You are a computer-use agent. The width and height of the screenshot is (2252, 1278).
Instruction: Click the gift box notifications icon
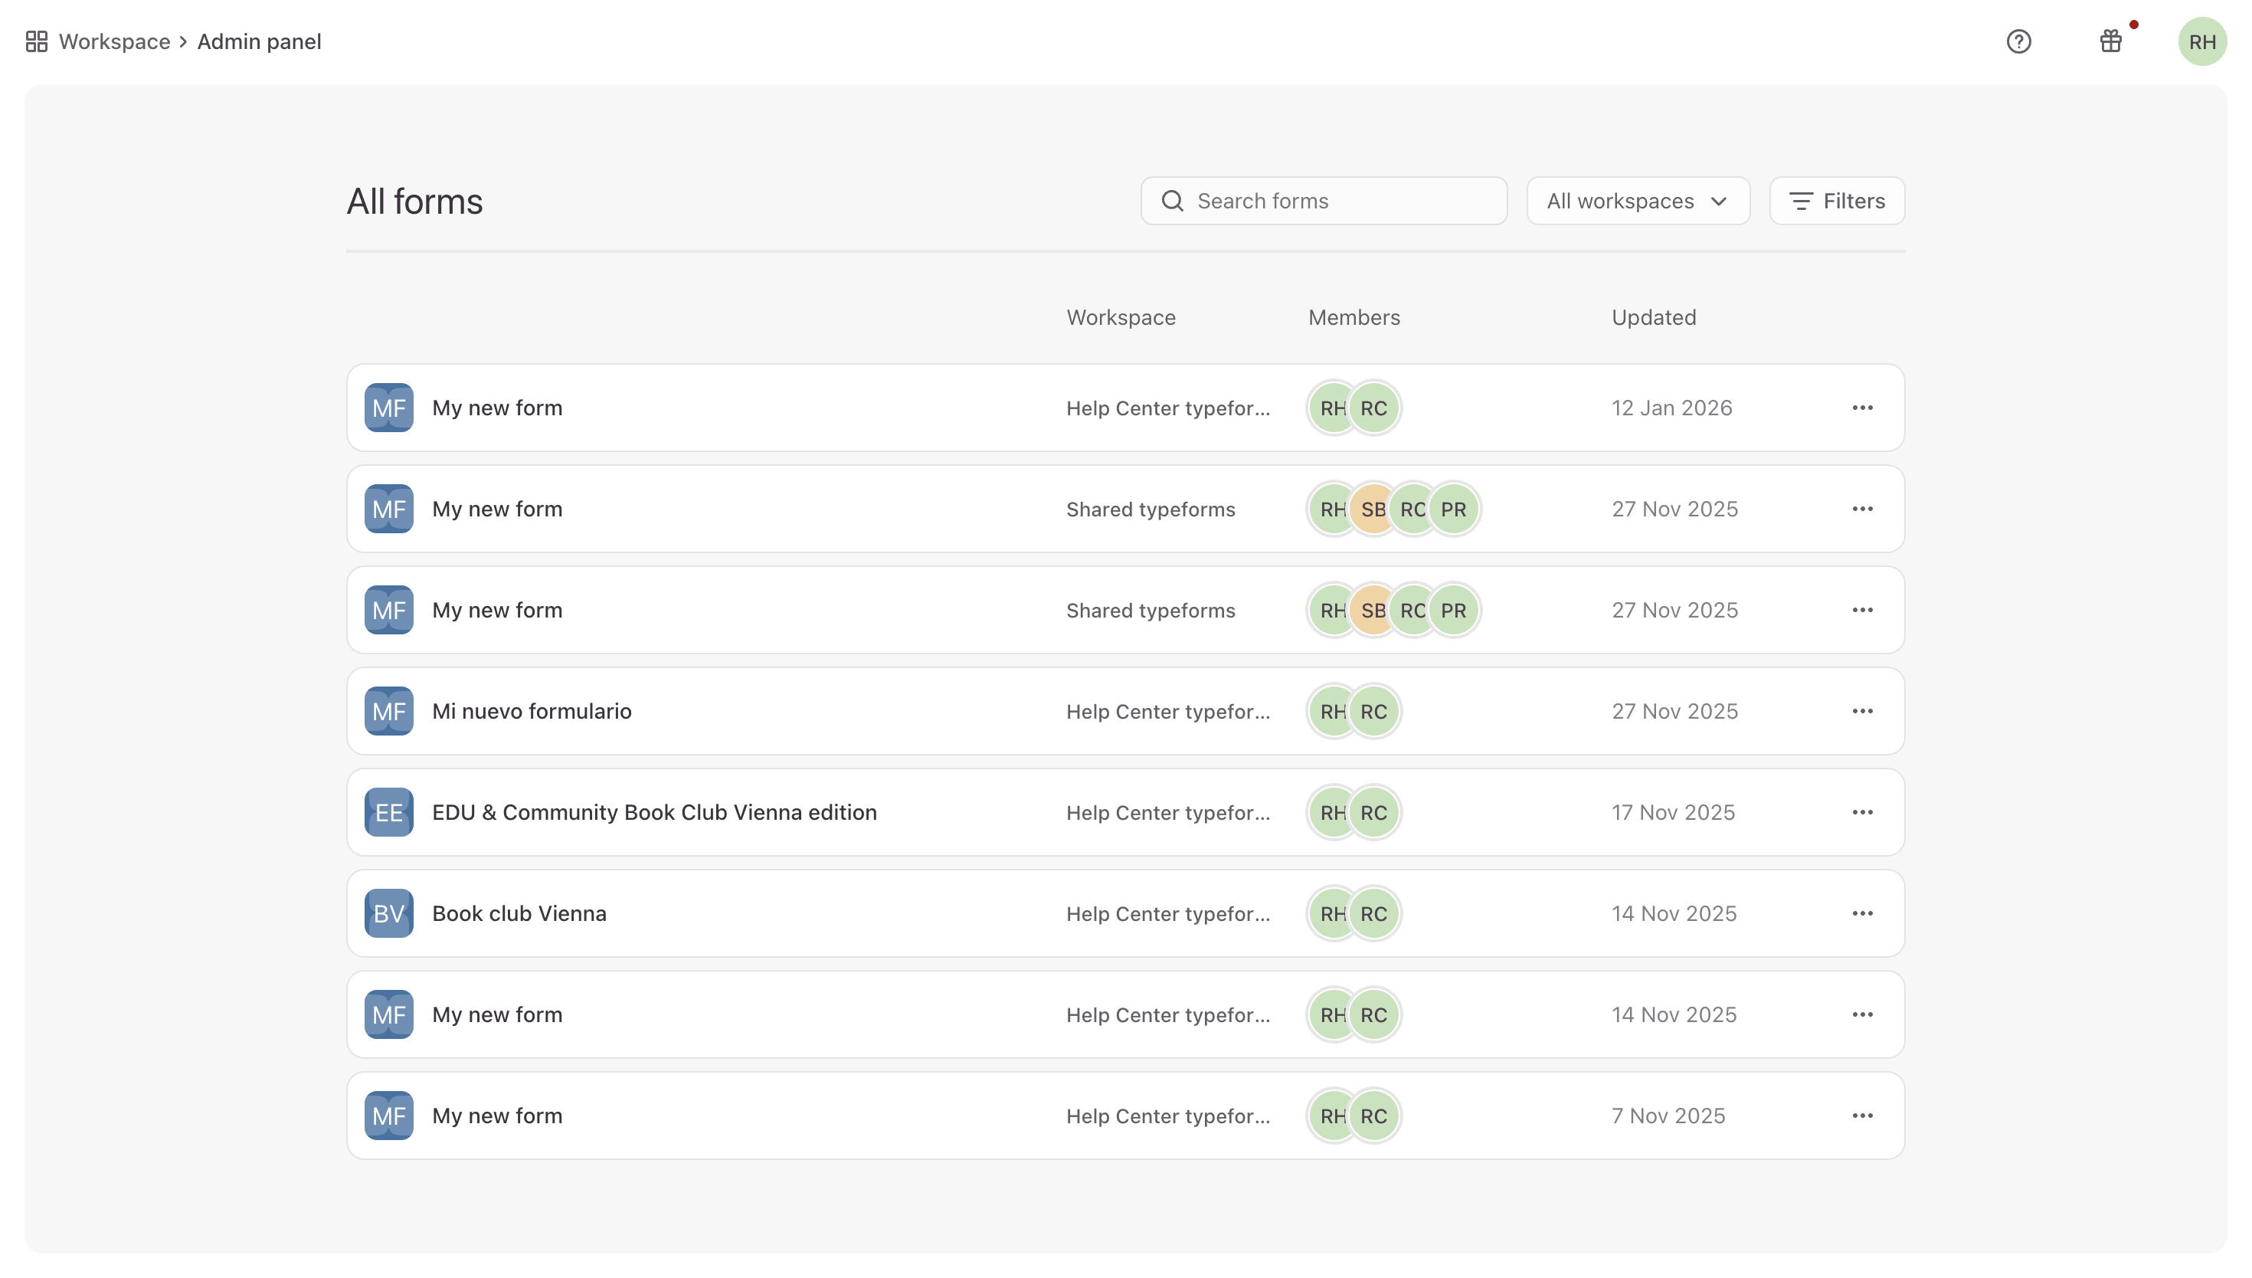click(x=2110, y=41)
